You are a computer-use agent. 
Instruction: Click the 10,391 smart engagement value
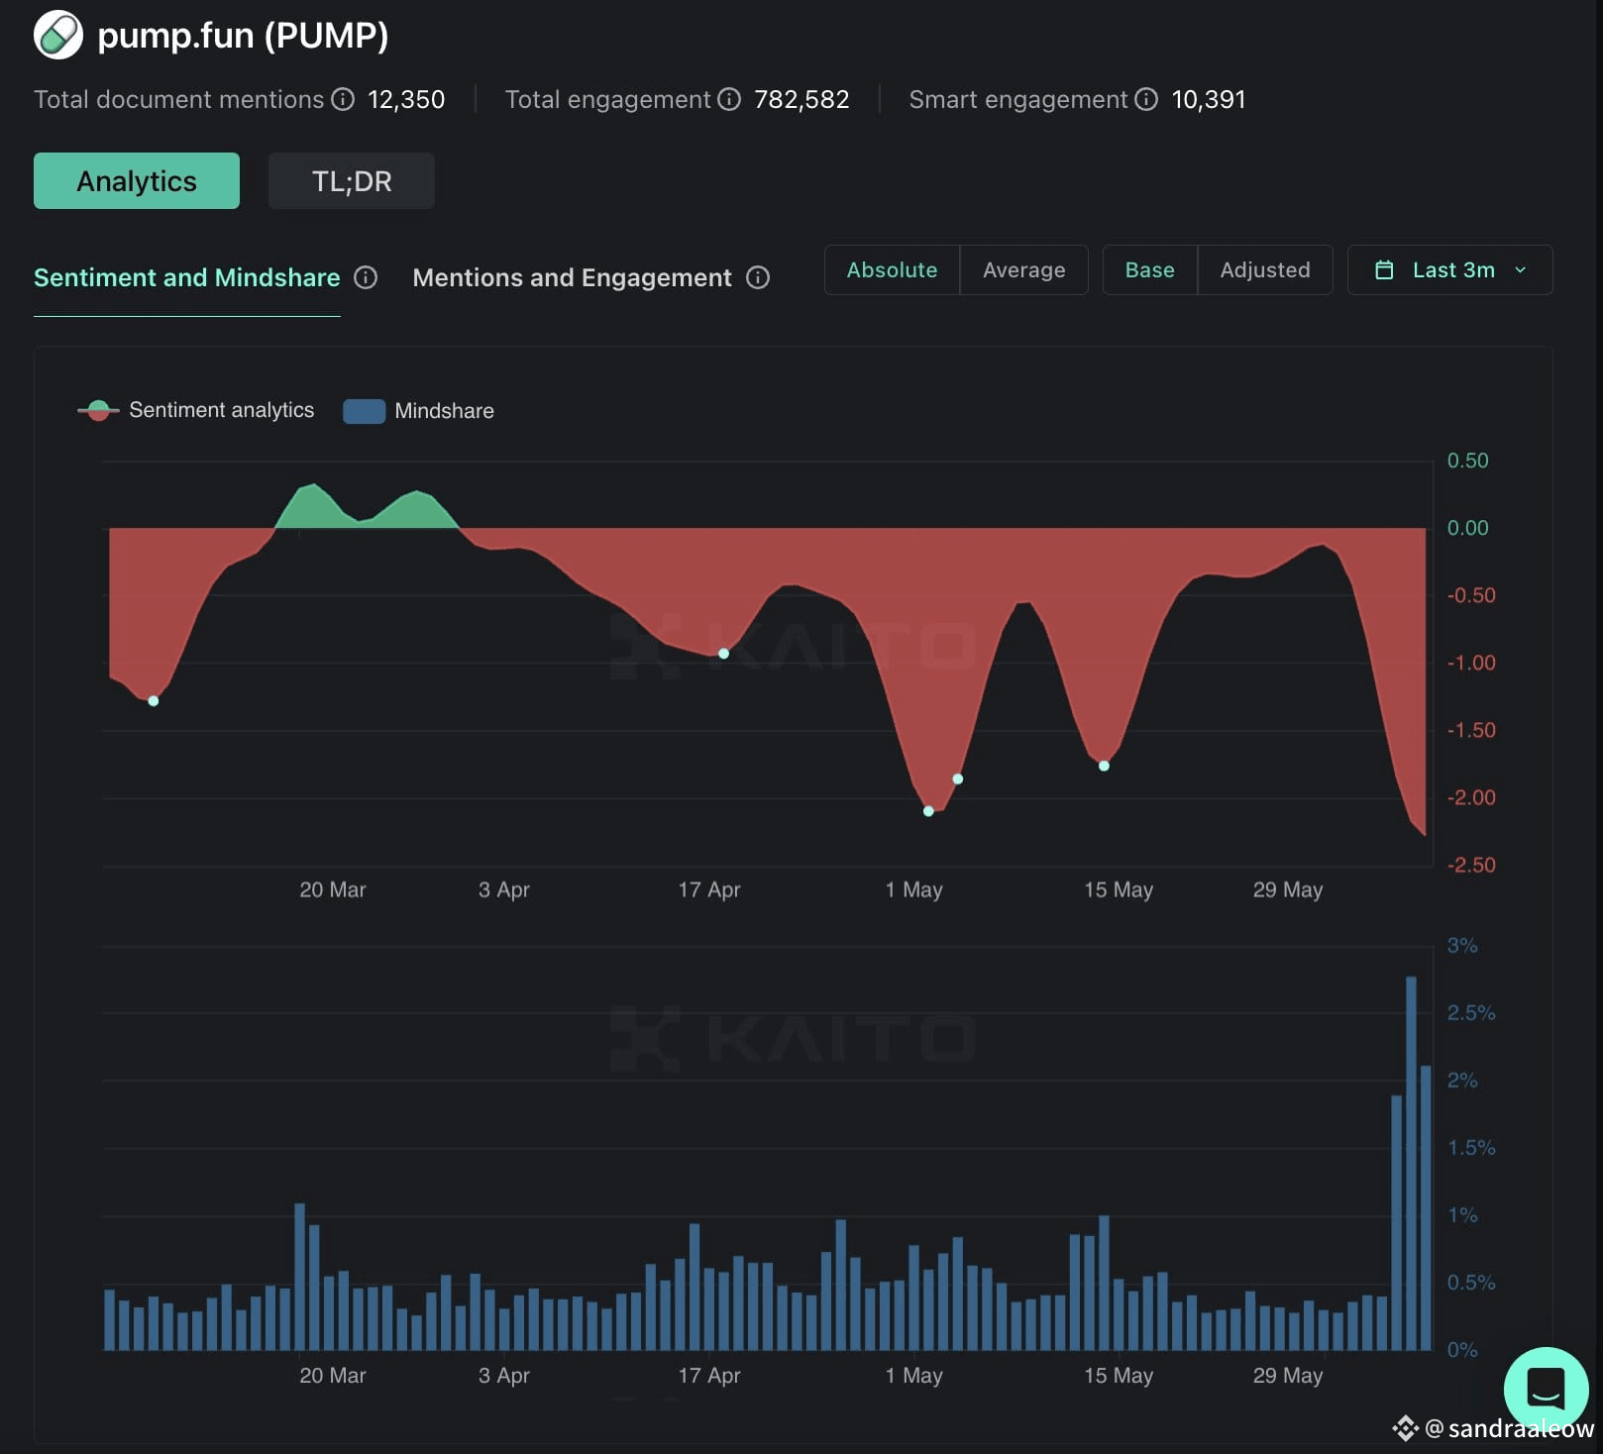[x=1209, y=99]
